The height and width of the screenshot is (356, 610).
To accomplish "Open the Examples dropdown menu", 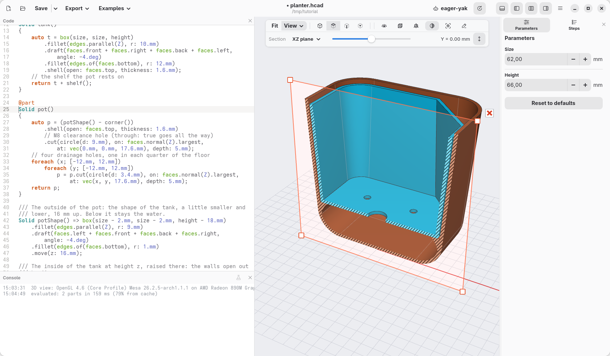I will 114,8.
